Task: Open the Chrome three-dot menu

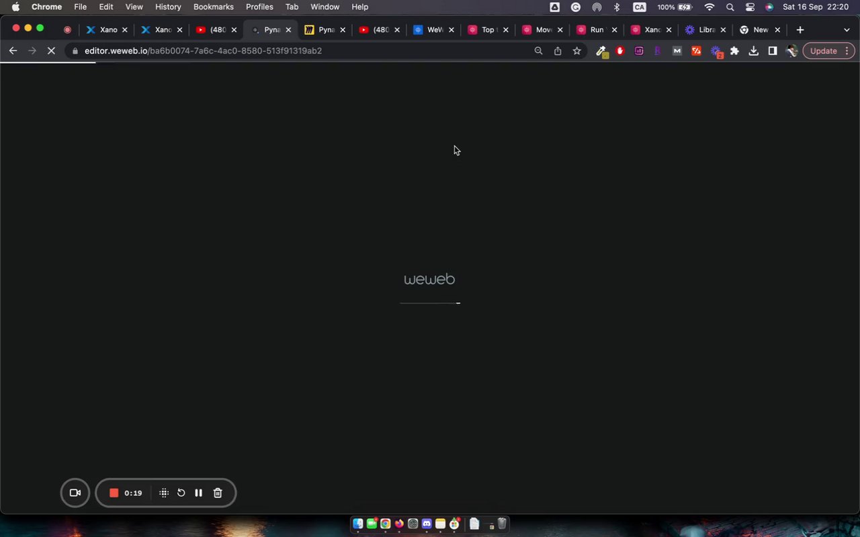Action: click(847, 50)
